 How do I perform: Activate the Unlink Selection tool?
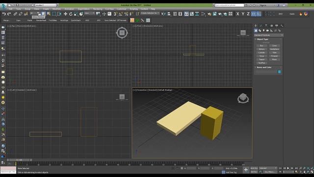click(21, 14)
